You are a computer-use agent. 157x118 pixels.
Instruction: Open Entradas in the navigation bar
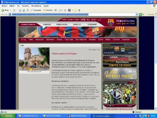(92, 40)
